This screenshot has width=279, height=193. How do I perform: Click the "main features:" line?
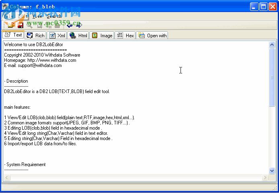click(17, 107)
